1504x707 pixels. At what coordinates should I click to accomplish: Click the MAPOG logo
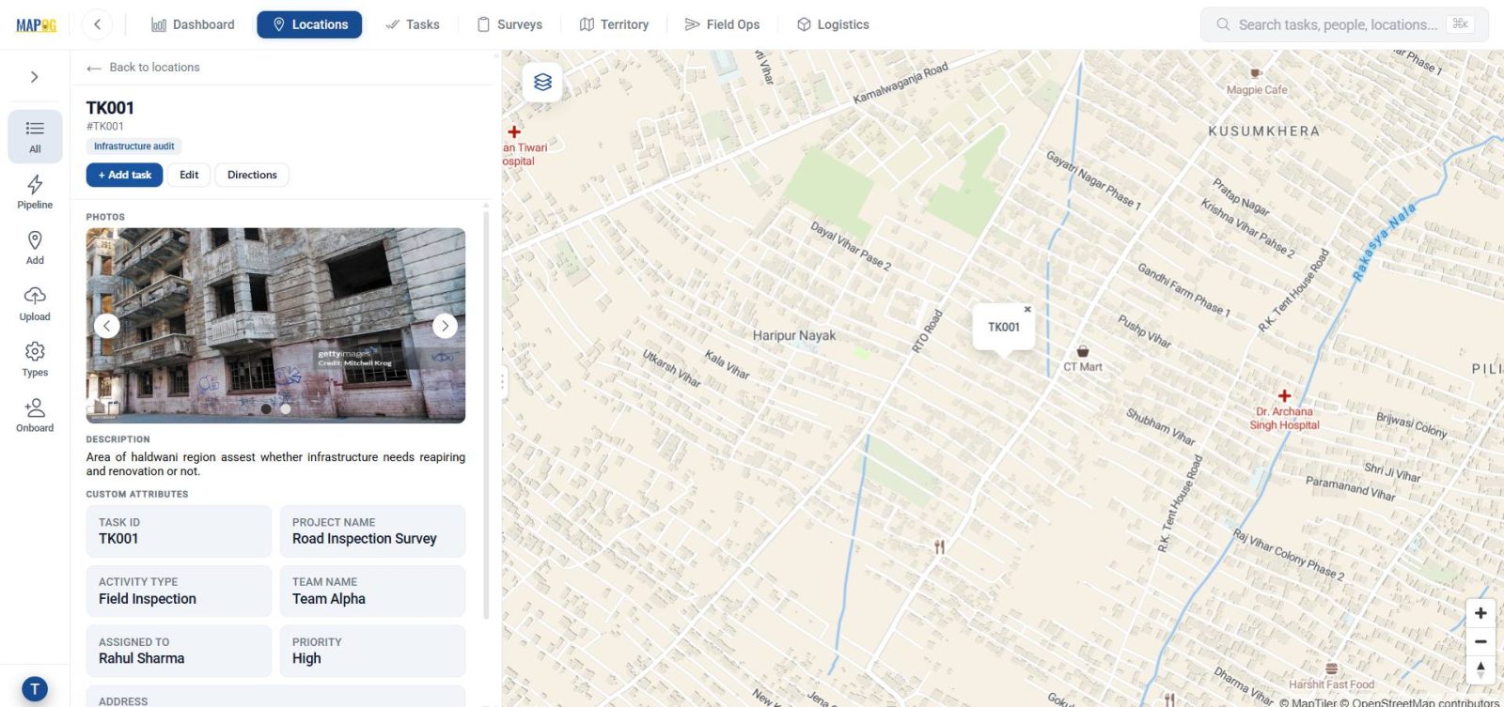coord(36,25)
